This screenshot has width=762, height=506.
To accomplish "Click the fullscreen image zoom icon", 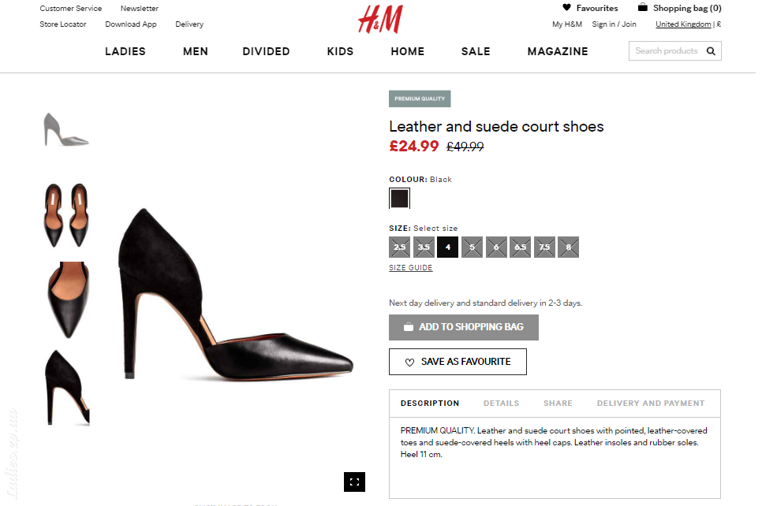I will (354, 482).
